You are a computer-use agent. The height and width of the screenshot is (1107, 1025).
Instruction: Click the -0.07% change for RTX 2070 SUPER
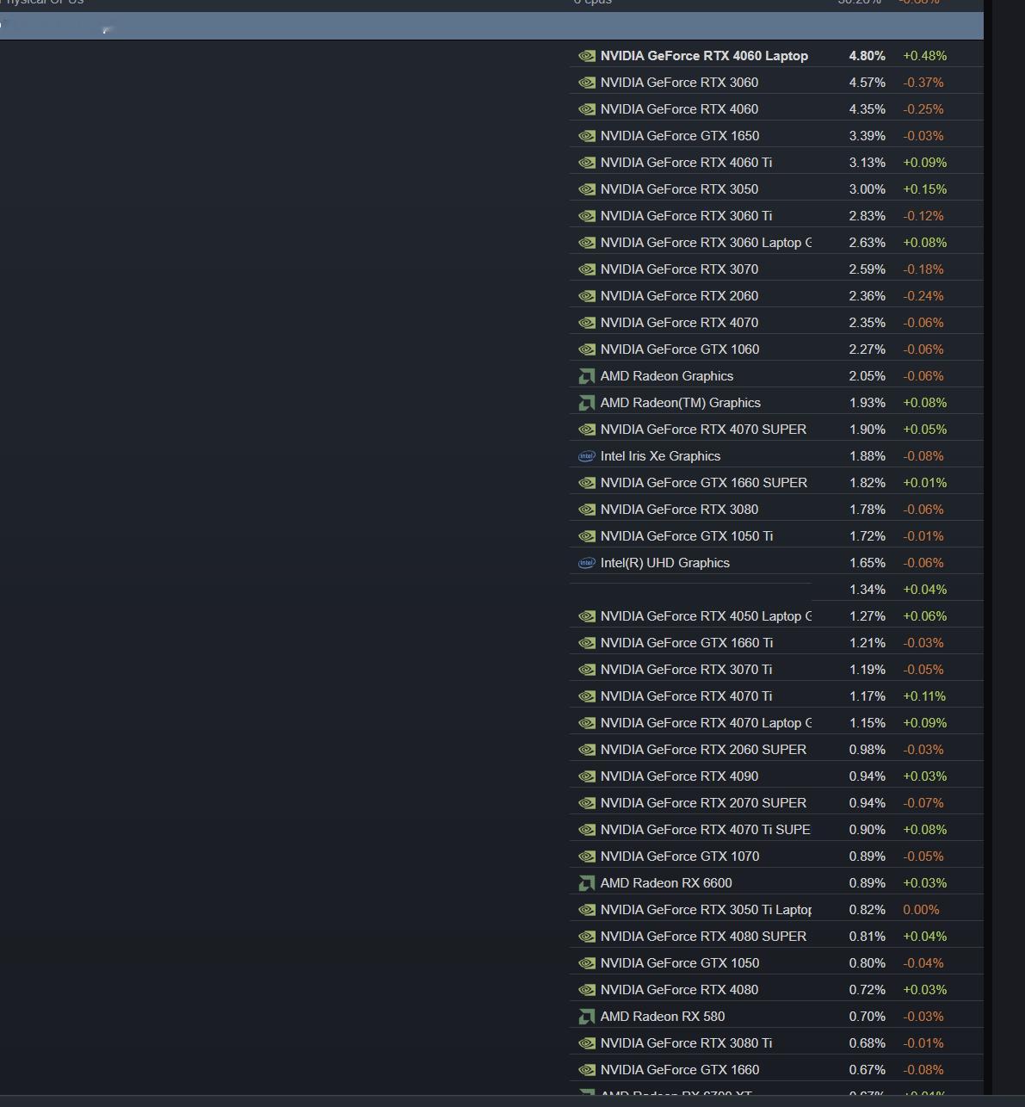(923, 803)
